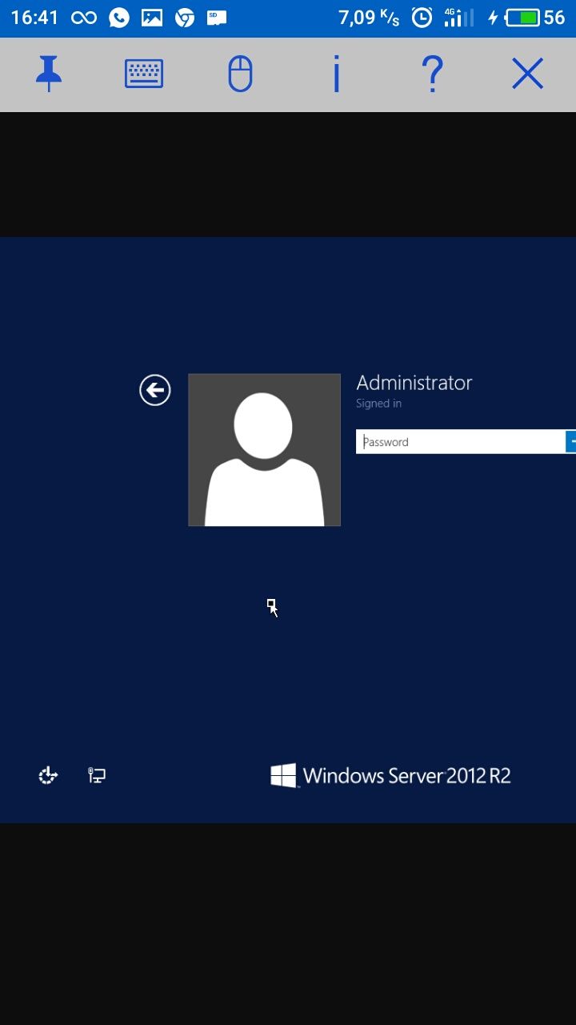Tap the WhatsApp notification icon
576x1025 pixels.
point(119,18)
